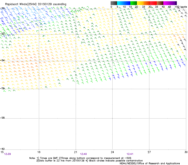The width and height of the screenshot is (188, 165).
Task: Click the cyan 5–10 knots legend swatch
Action: pyautogui.click(x=120, y=3)
